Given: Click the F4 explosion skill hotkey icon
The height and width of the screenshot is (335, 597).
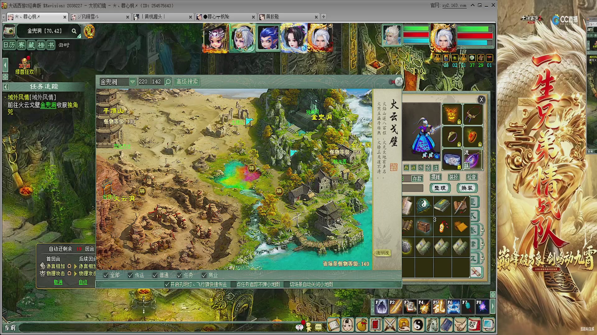Looking at the screenshot, I should coord(424,306).
